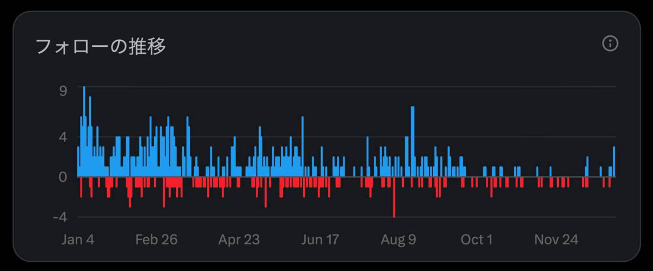
Task: Select the Jan 4 date label
Action: click(x=78, y=240)
